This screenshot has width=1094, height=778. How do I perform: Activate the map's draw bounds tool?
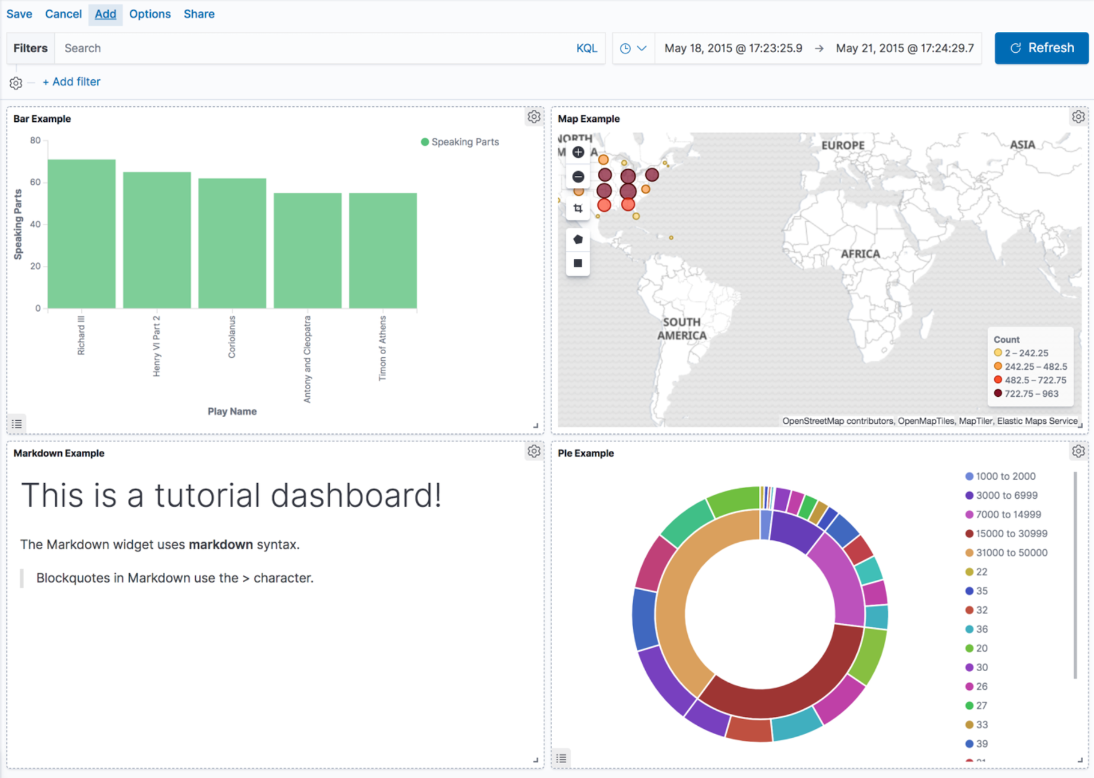(x=577, y=208)
